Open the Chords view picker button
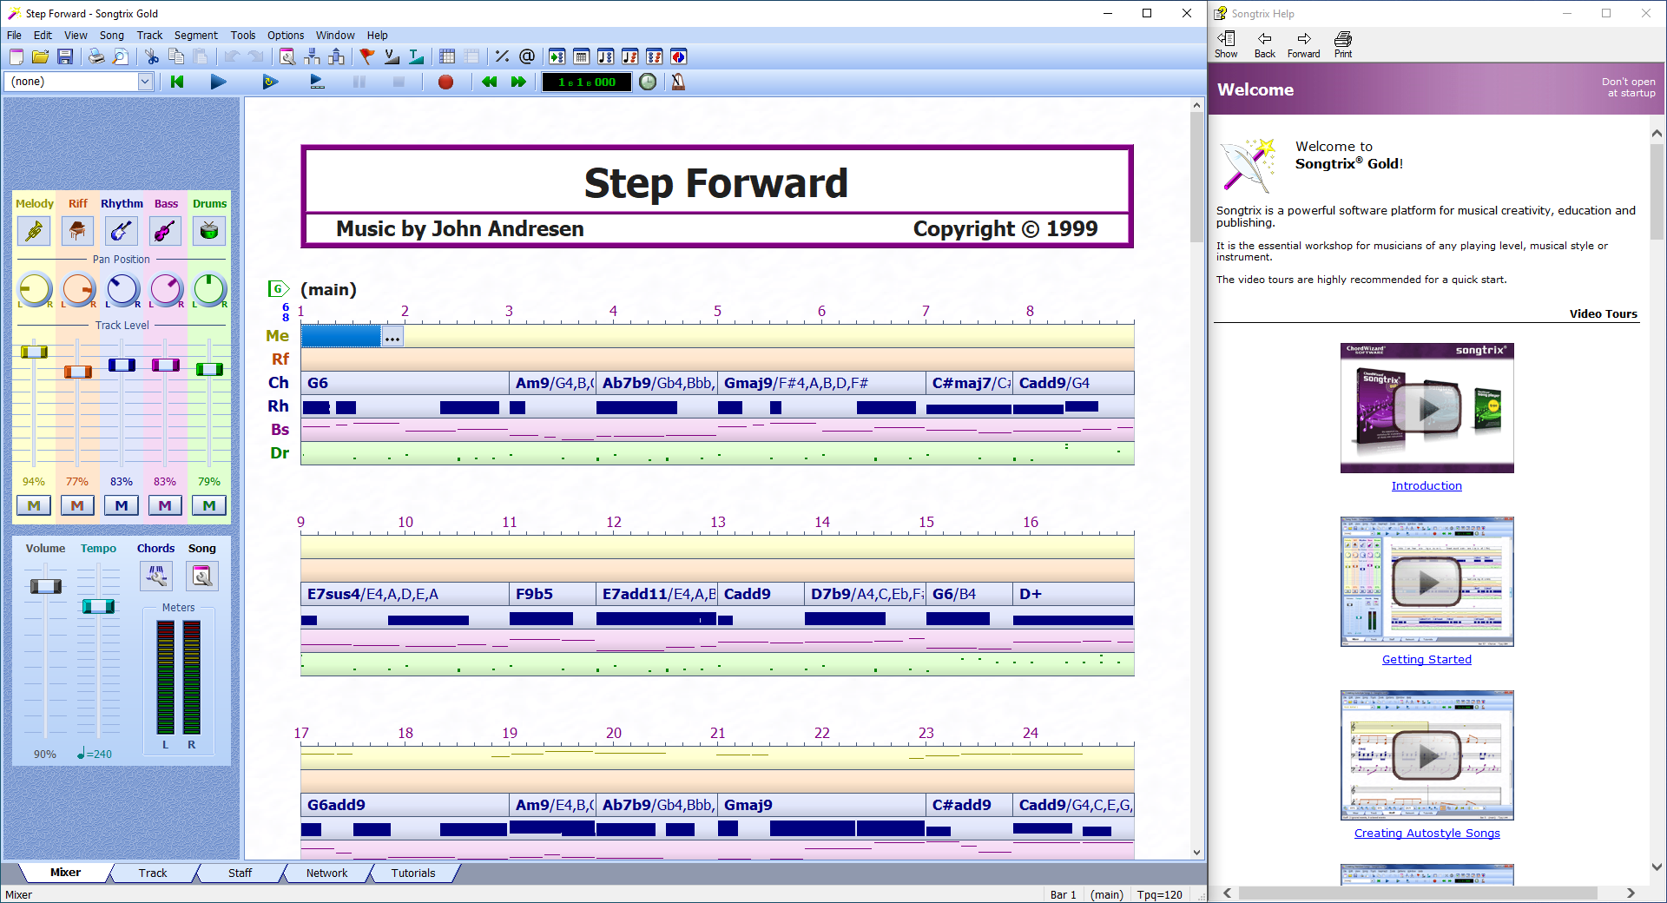1667x903 pixels. coord(156,575)
